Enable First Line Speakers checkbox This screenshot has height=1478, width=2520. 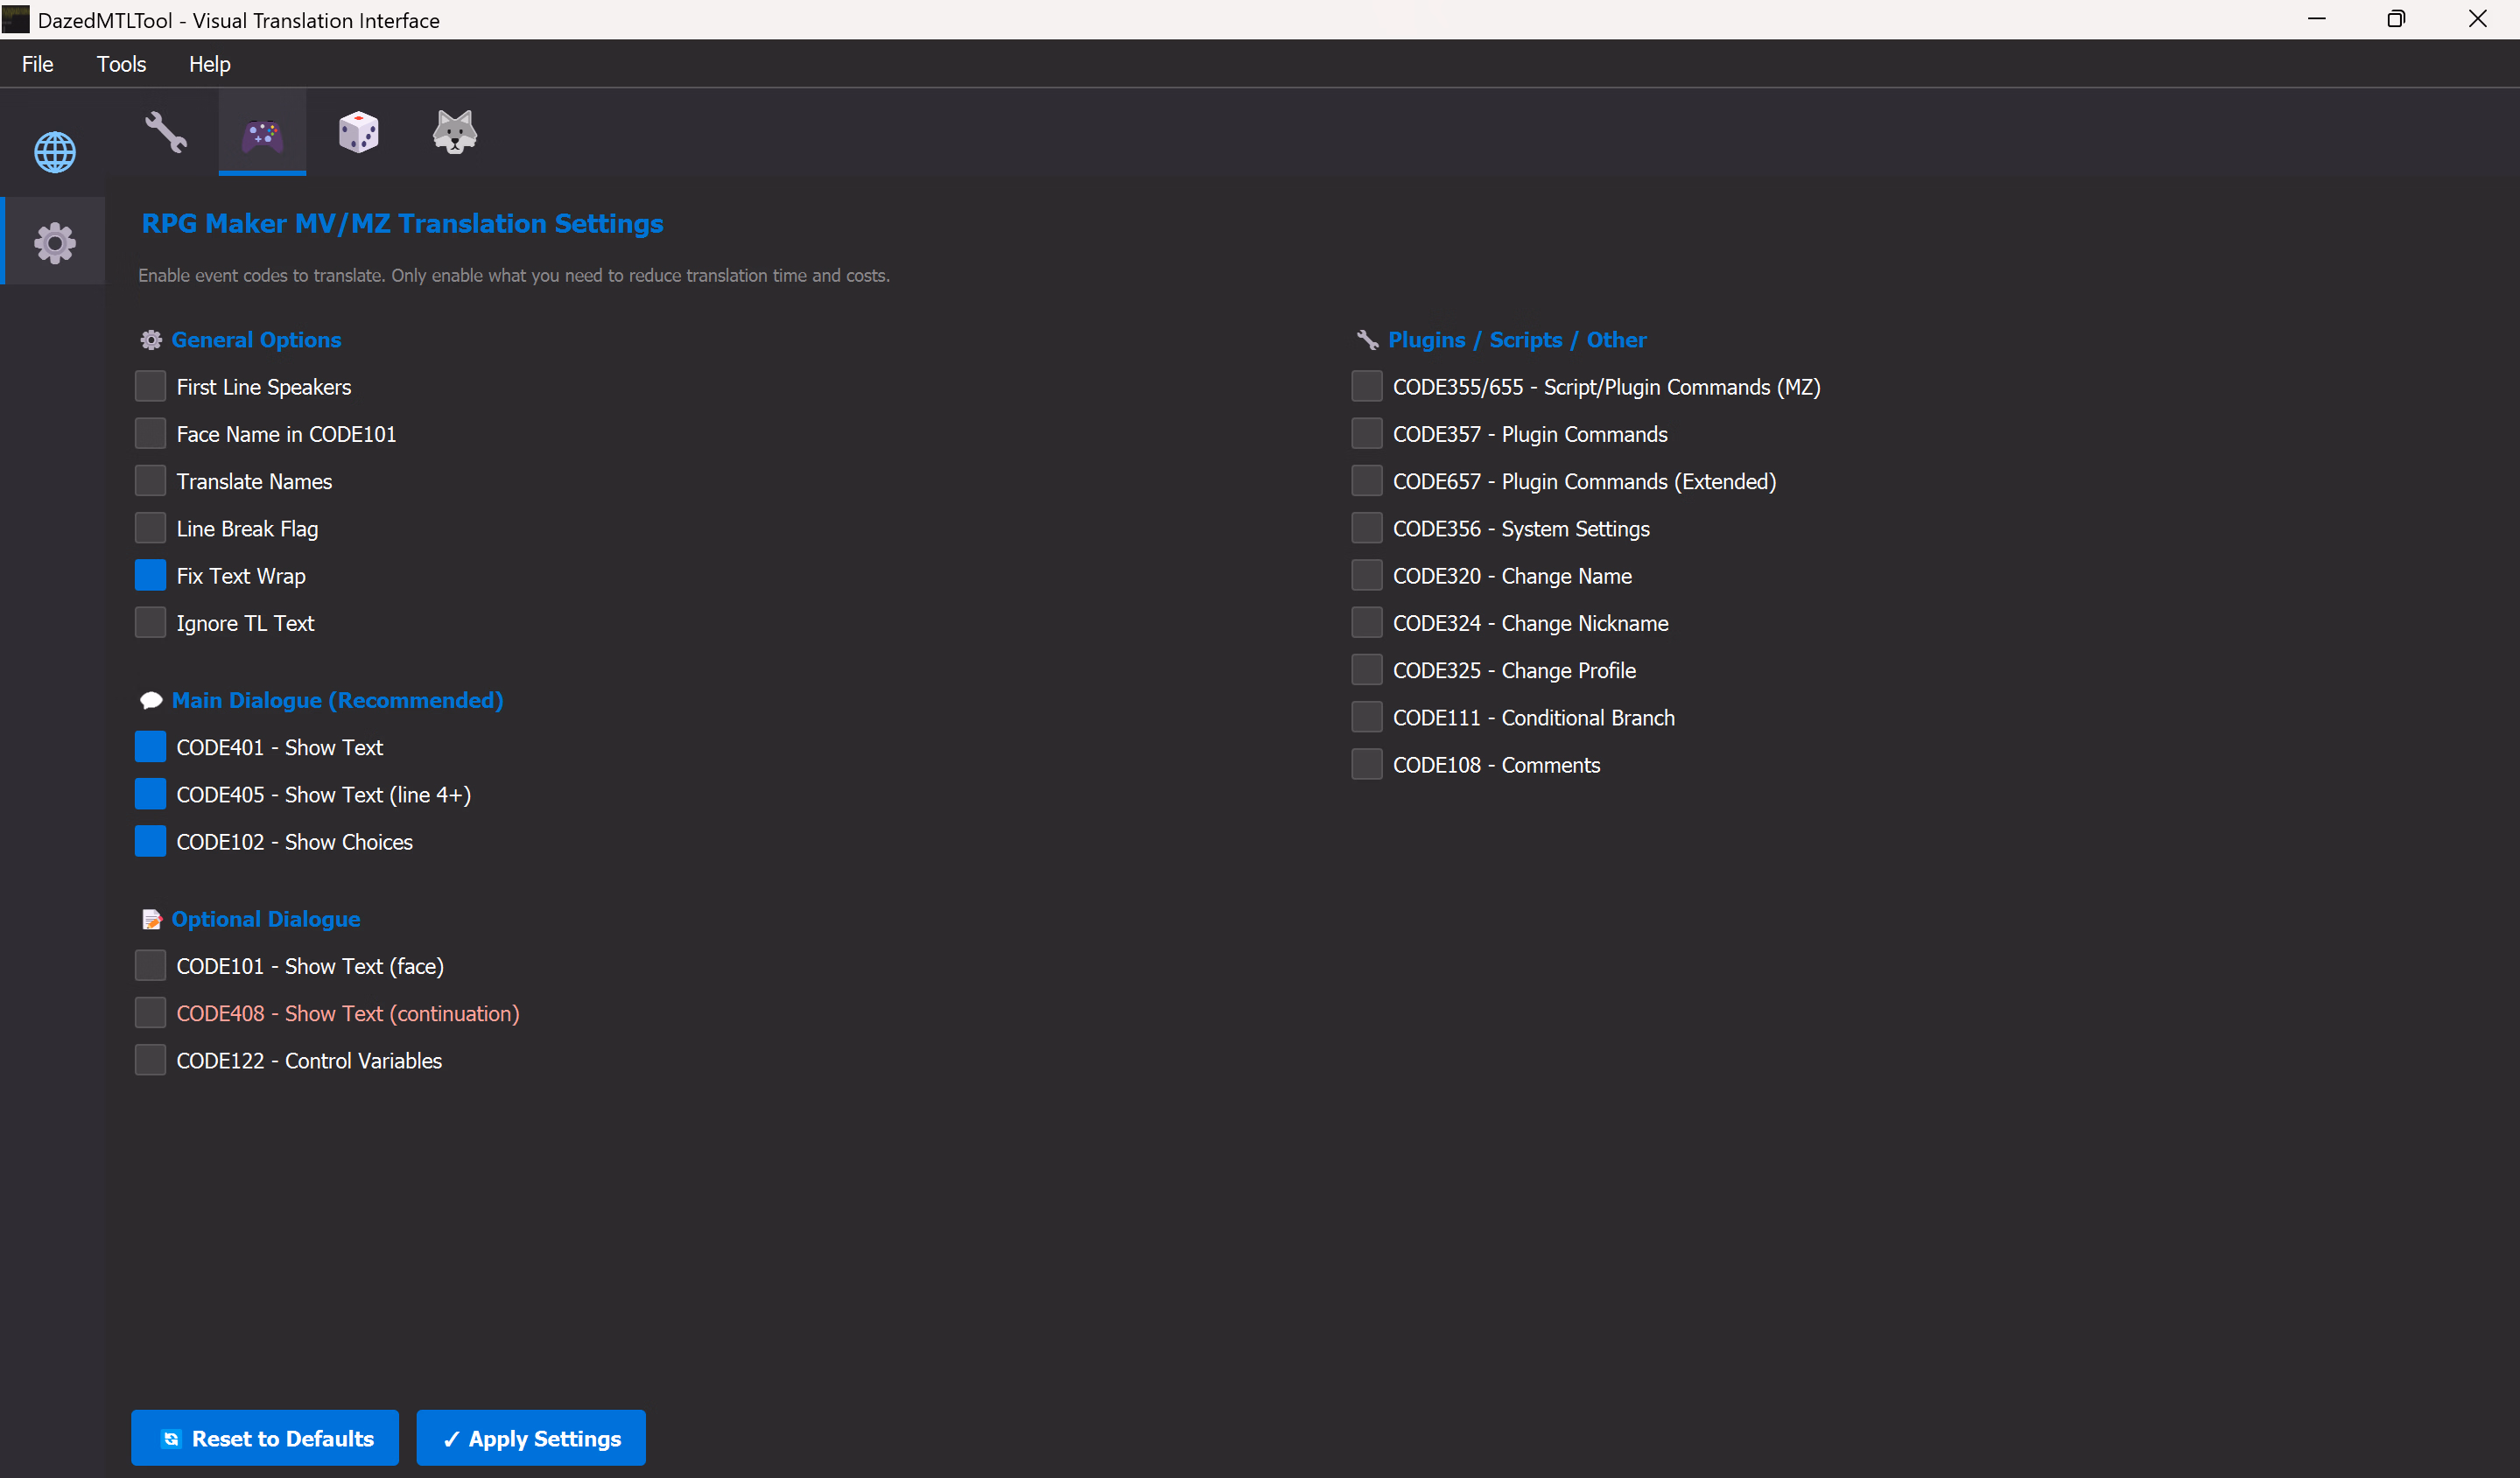tap(150, 386)
